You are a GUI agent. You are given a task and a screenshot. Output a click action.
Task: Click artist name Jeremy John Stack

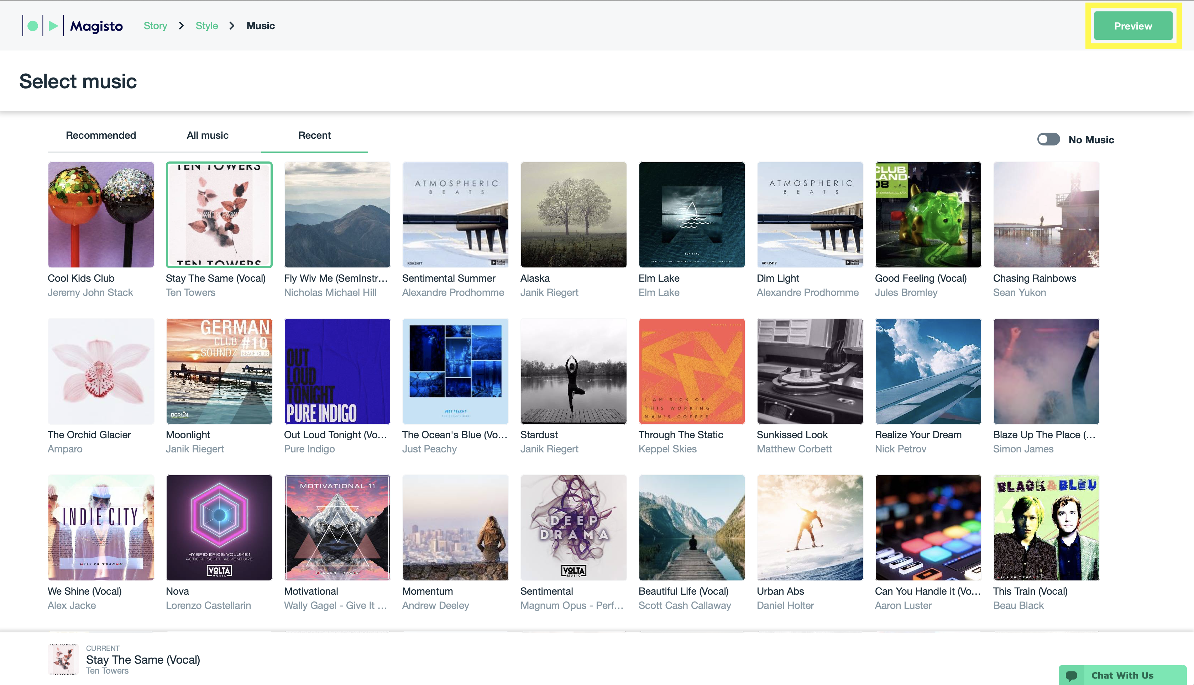click(90, 293)
